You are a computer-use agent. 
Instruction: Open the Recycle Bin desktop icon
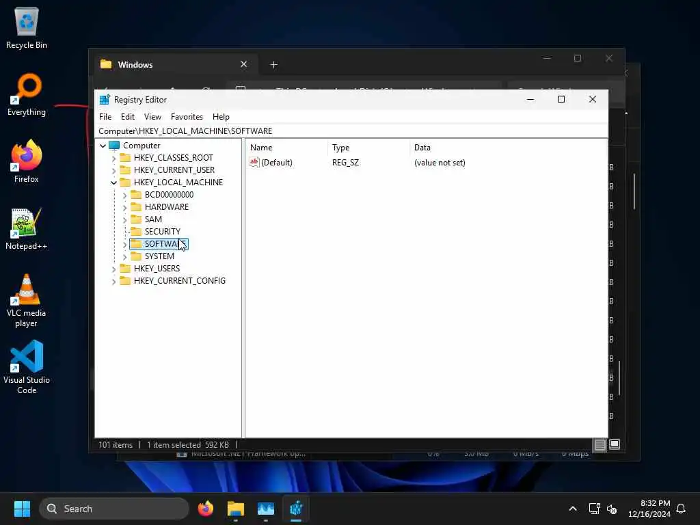(x=27, y=29)
